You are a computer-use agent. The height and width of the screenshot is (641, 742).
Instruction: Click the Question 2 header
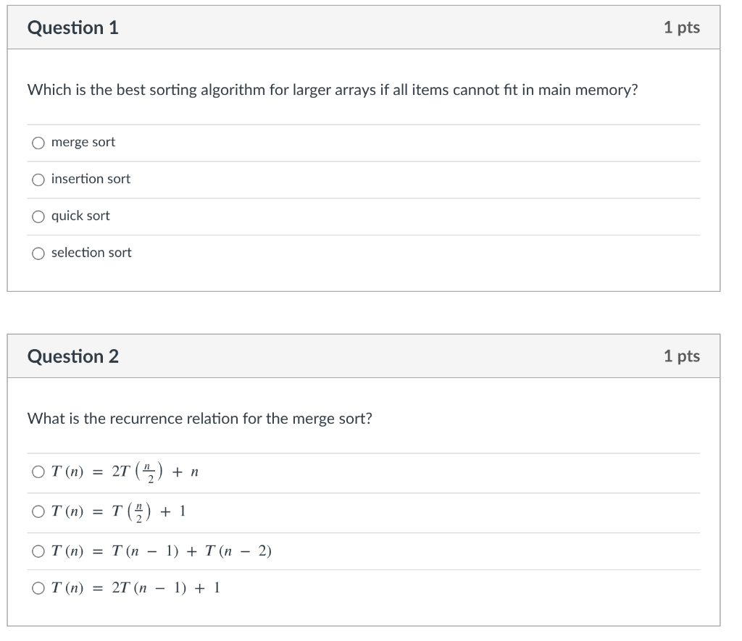[x=72, y=356]
